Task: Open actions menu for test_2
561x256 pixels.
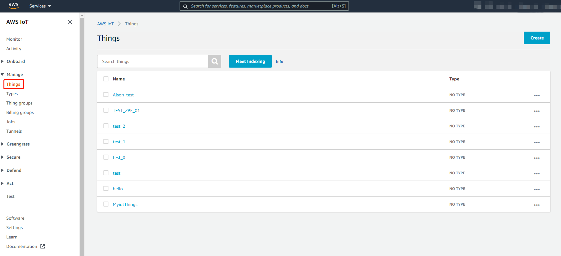Action: [x=537, y=127]
